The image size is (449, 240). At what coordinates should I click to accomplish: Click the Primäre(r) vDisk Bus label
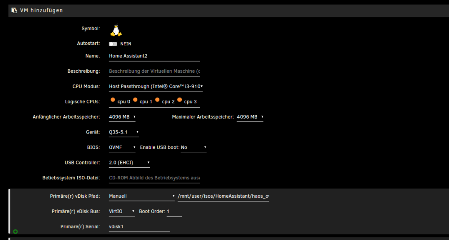pos(76,211)
